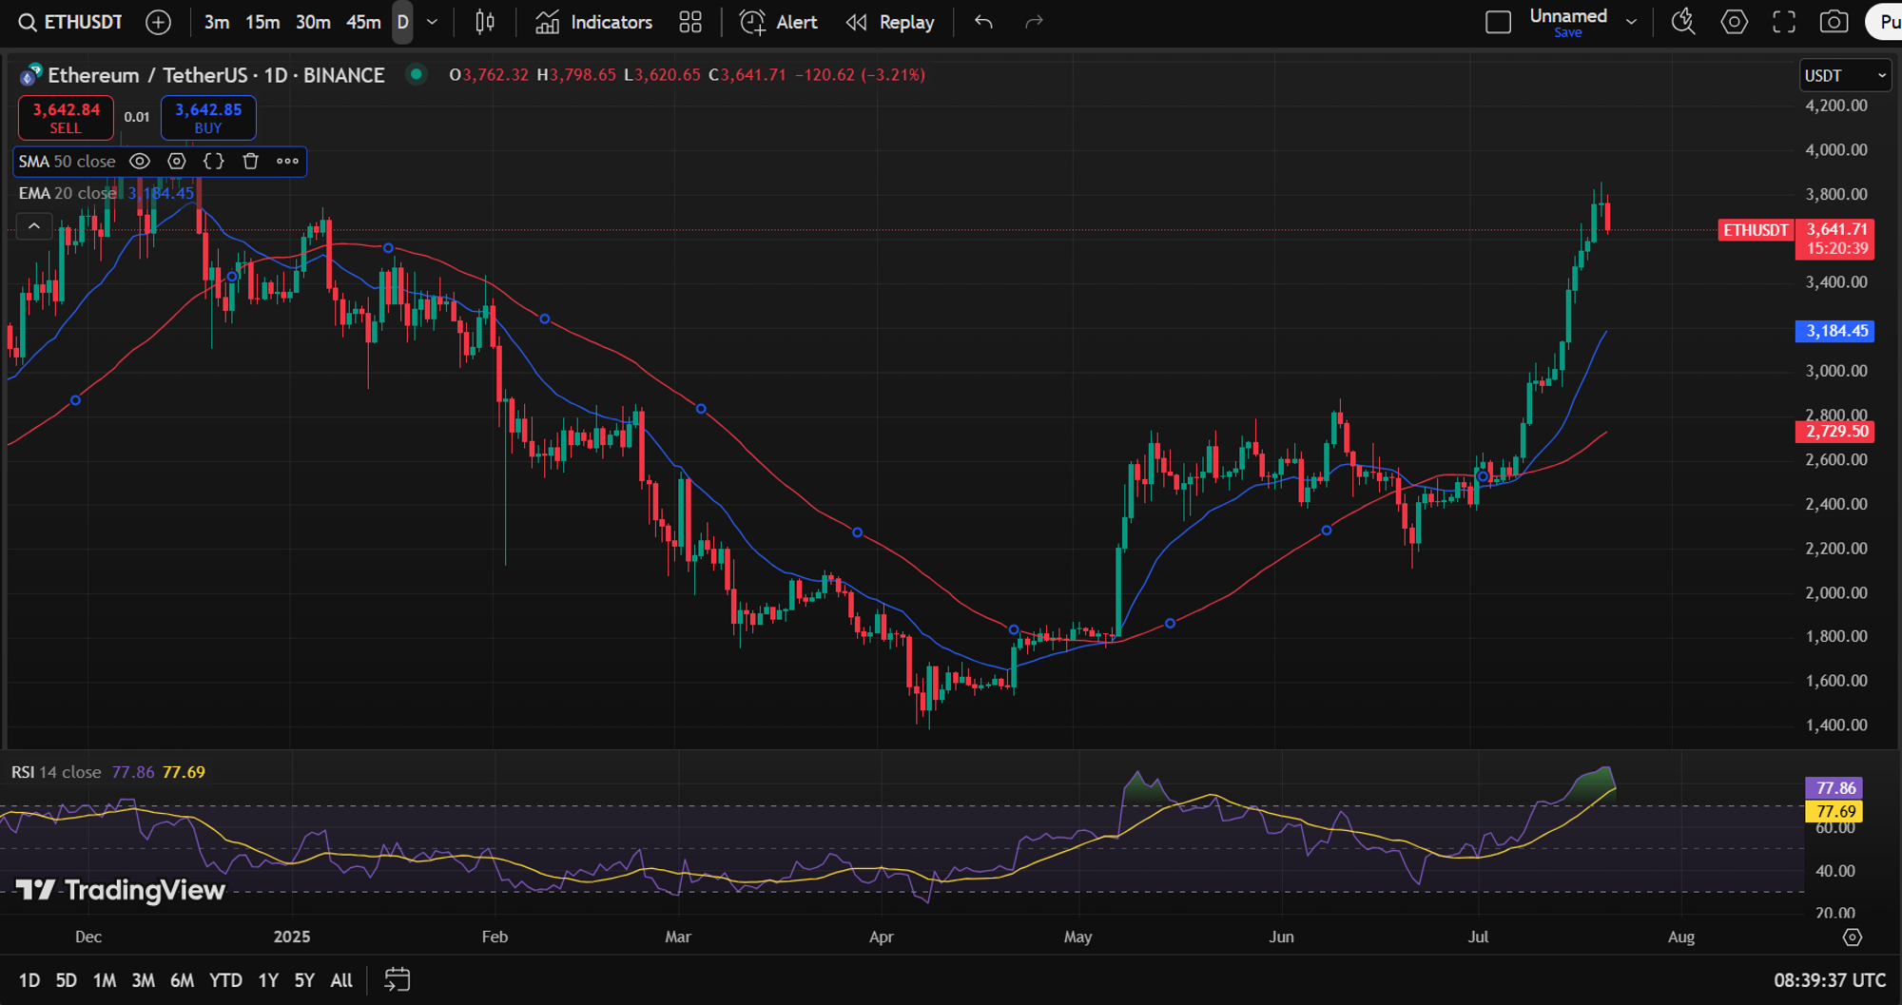Open the layout templates grid icon
This screenshot has width=1902, height=1005.
pyautogui.click(x=690, y=22)
